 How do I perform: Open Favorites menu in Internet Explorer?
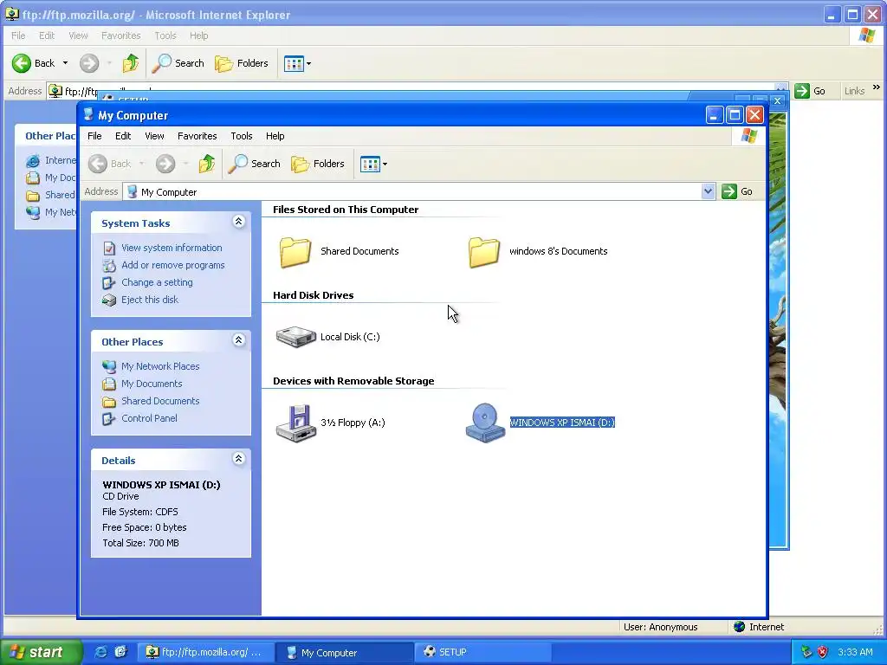(x=120, y=36)
